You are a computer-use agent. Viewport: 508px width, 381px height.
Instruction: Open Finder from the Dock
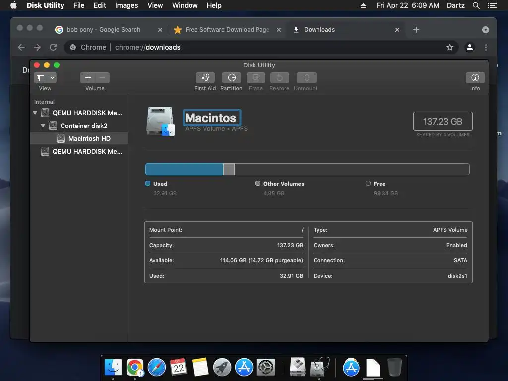pyautogui.click(x=113, y=368)
